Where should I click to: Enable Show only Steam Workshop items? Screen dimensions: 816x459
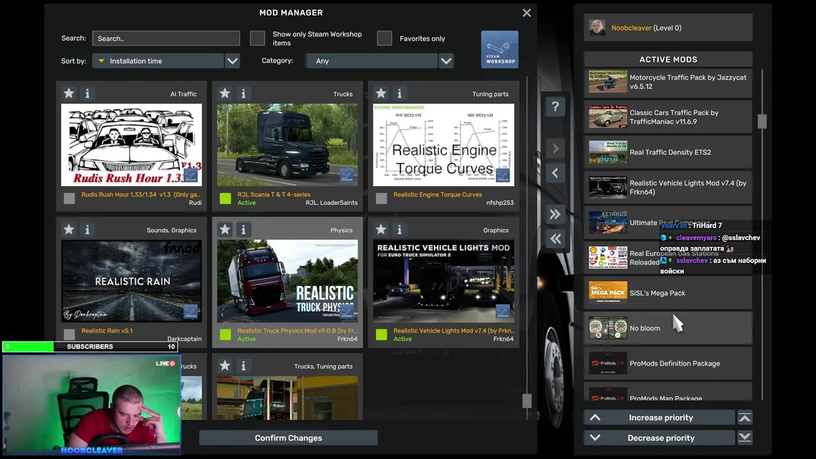pos(258,38)
